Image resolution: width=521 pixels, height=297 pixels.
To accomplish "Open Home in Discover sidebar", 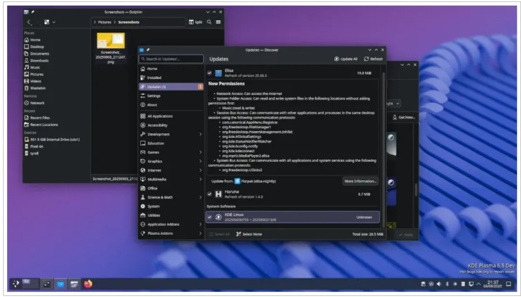I will pyautogui.click(x=171, y=69).
